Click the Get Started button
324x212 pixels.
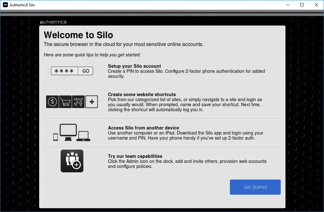(x=255, y=187)
